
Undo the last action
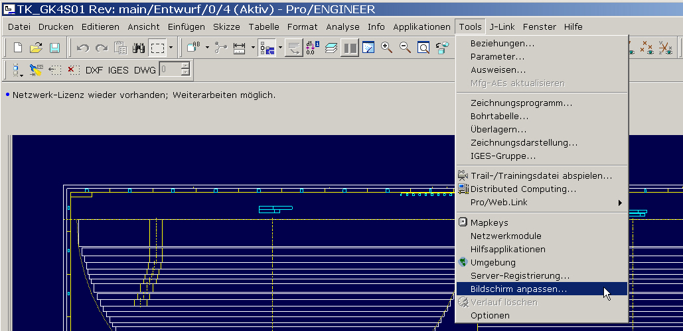[x=83, y=48]
